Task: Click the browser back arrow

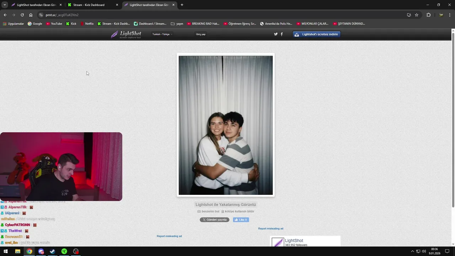Action: click(x=5, y=15)
